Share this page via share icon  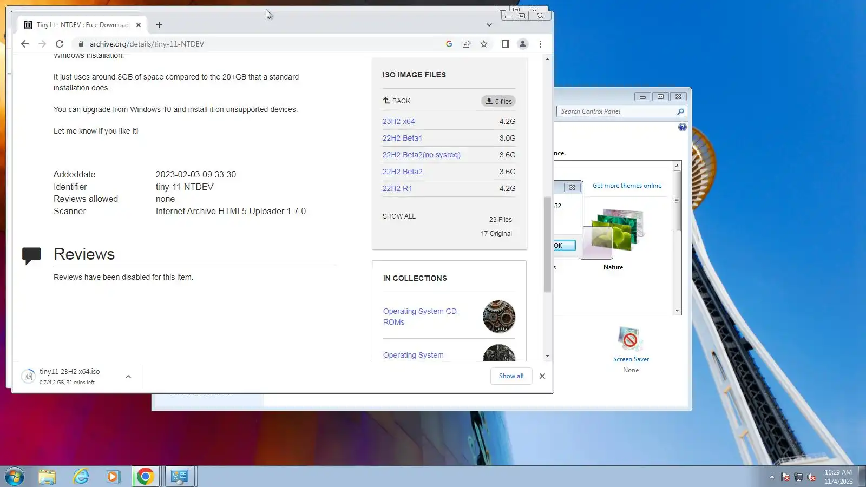(x=467, y=44)
